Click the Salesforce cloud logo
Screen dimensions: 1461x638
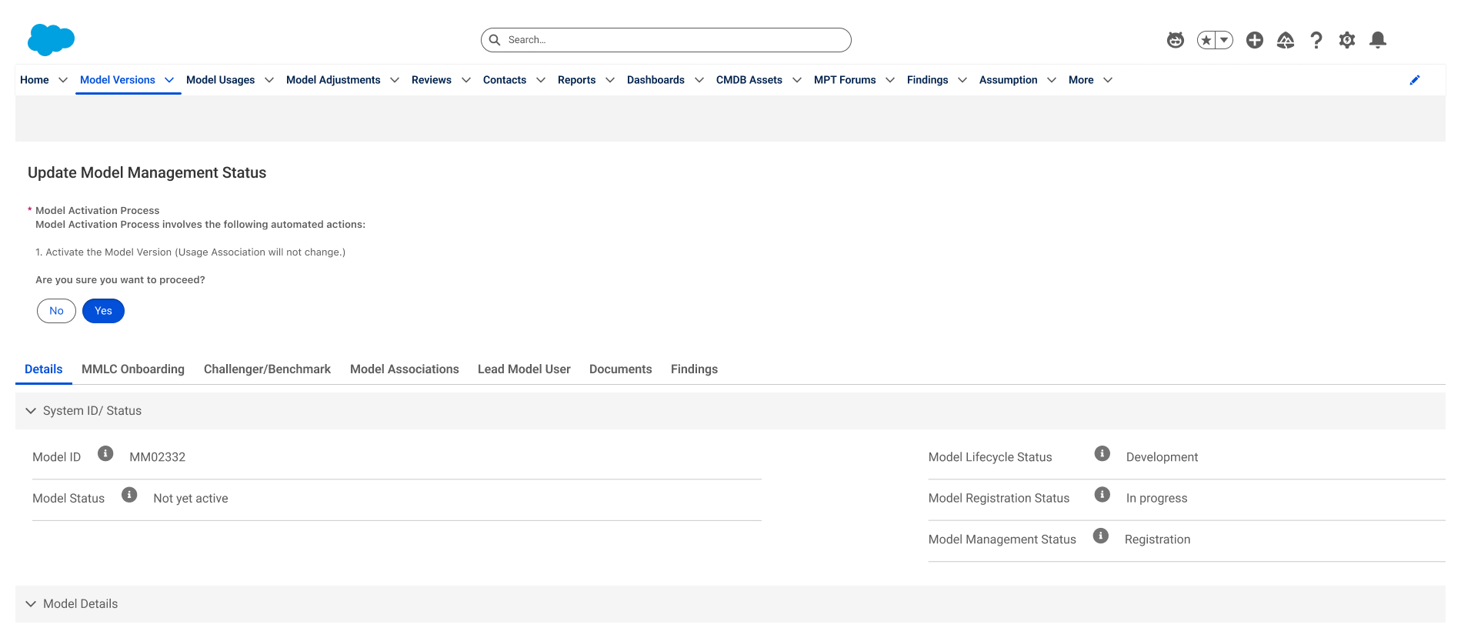point(51,39)
